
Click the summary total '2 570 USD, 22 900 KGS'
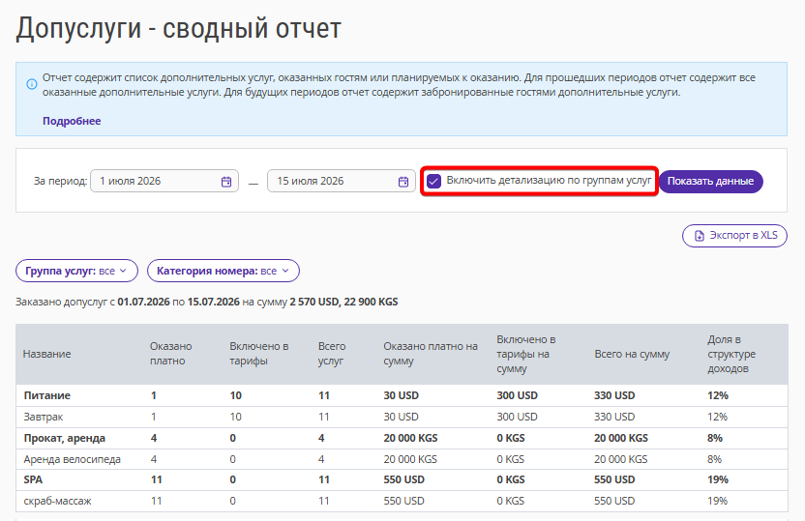[343, 302]
